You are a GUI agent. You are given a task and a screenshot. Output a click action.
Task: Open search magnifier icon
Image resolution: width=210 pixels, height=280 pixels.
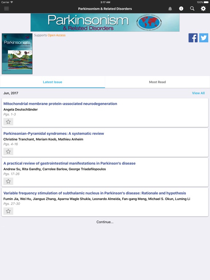click(x=192, y=9)
